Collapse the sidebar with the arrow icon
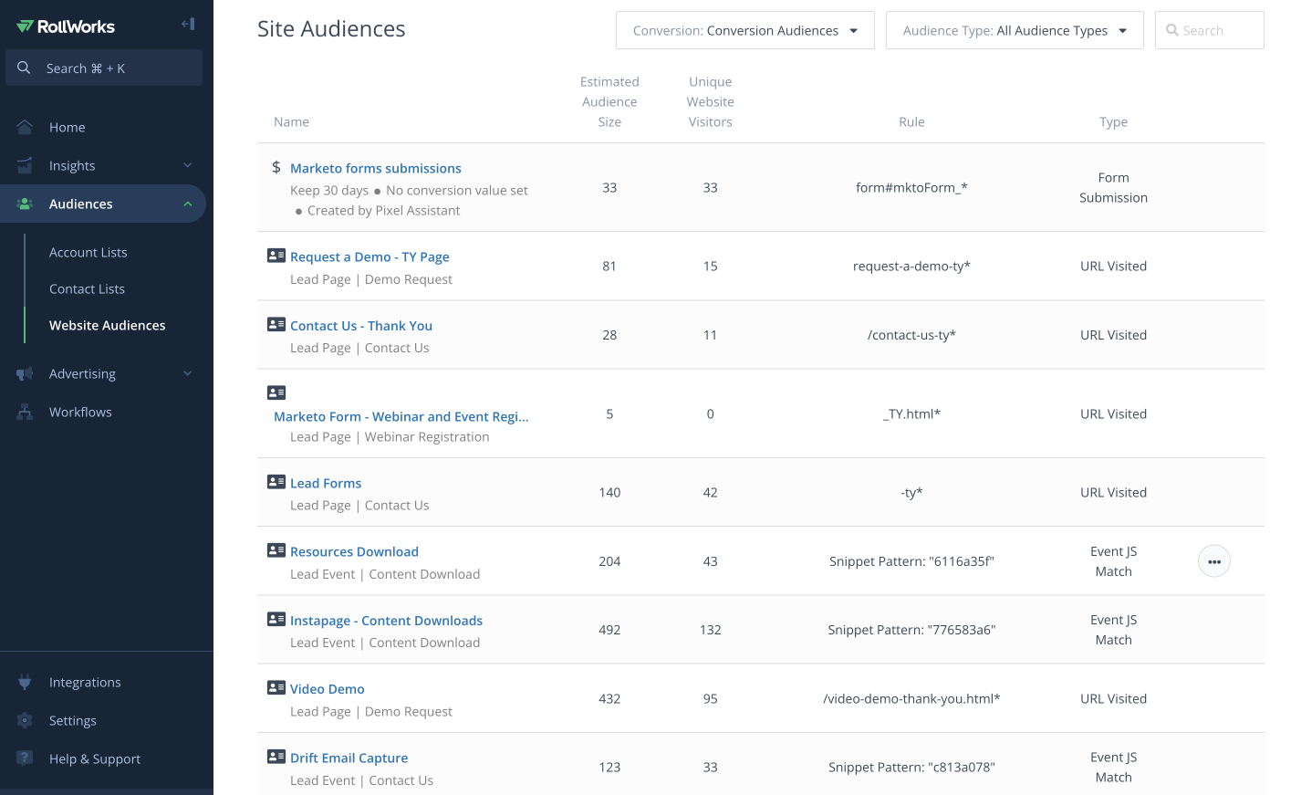Screen dimensions: 1301x795 [188, 24]
